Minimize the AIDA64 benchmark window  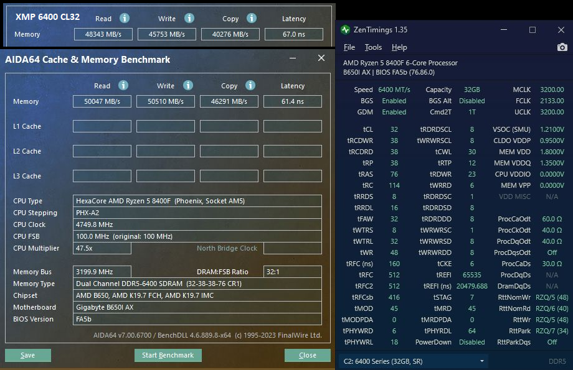[x=293, y=58]
